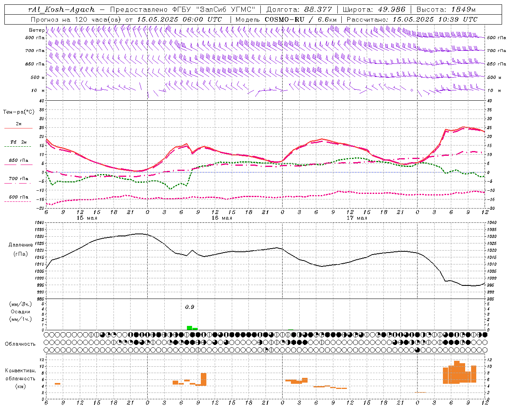Click the model name COSMO-RU / 6.6км
This screenshot has width=508, height=406.
coord(300,19)
